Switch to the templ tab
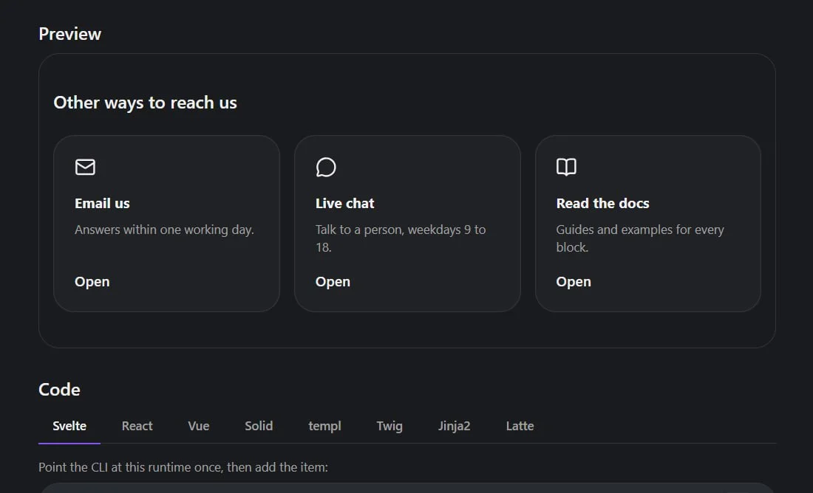 (324, 426)
